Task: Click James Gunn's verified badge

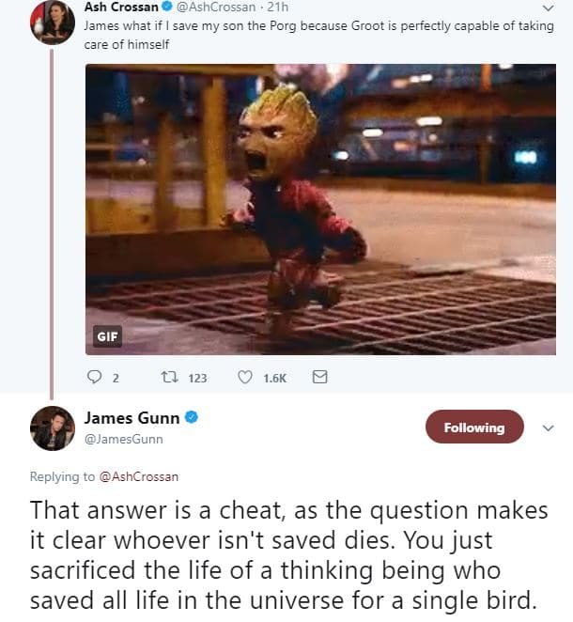Action: 192,417
